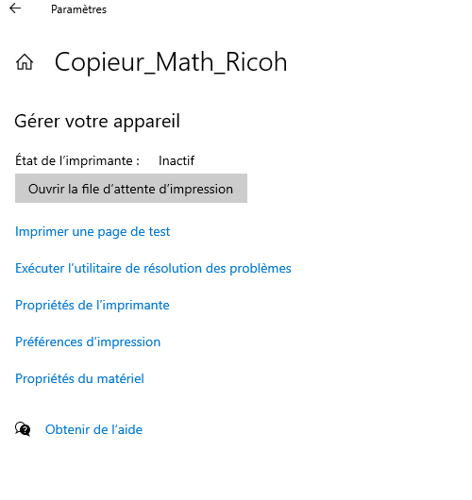The height and width of the screenshot is (500, 472).
Task: Click the Gérer votre appareil heading
Action: 97,122
